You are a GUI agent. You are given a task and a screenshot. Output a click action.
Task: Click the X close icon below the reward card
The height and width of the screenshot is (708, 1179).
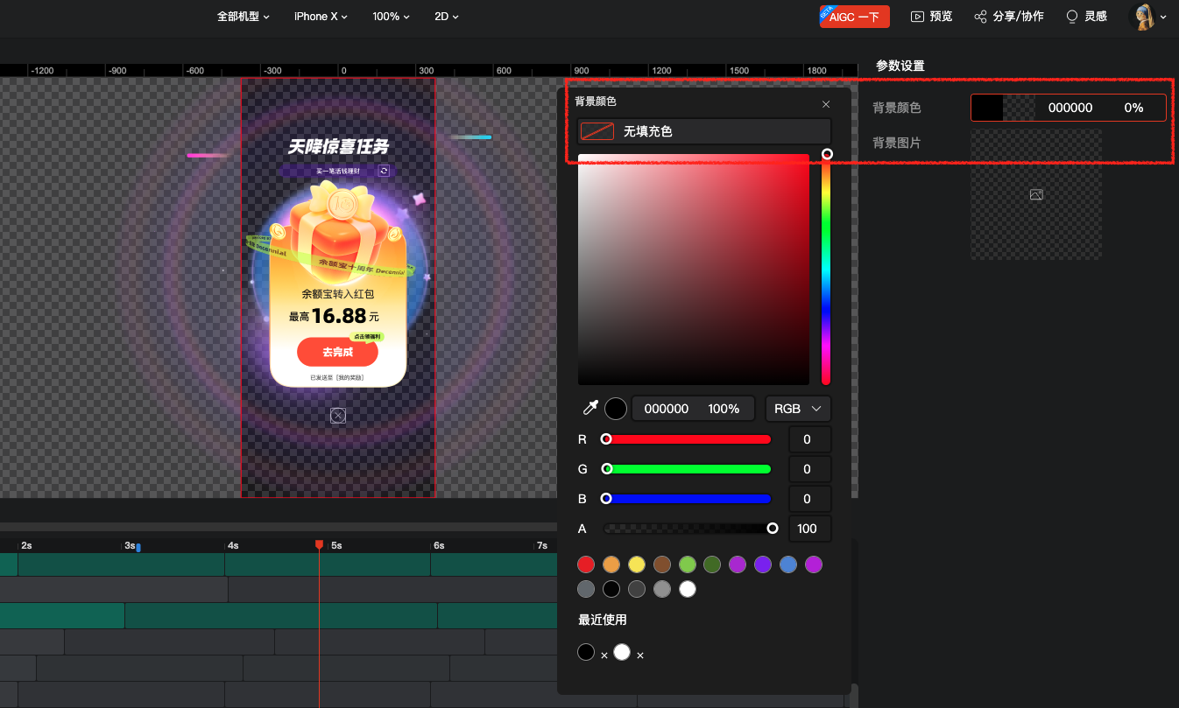pyautogui.click(x=338, y=416)
